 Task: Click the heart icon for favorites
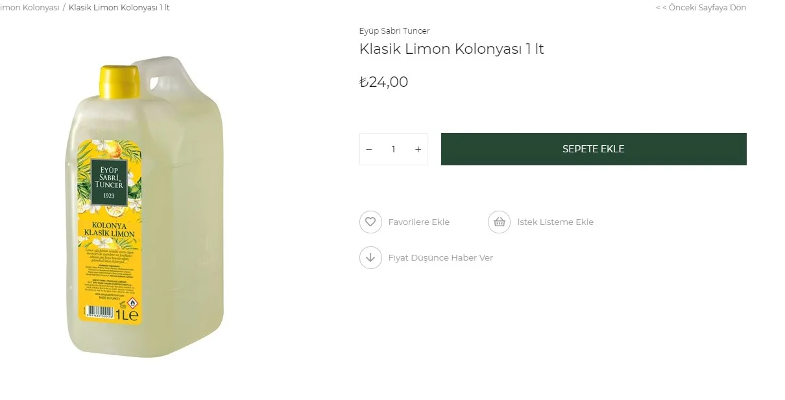coord(370,222)
